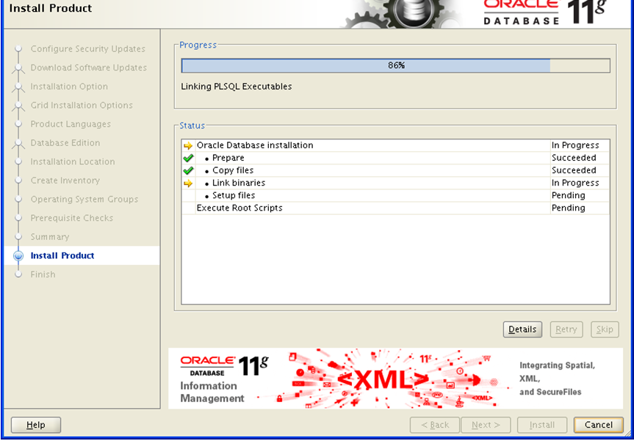Image resolution: width=634 pixels, height=441 pixels.
Task: Click the disabled Next button
Action: tap(486, 425)
